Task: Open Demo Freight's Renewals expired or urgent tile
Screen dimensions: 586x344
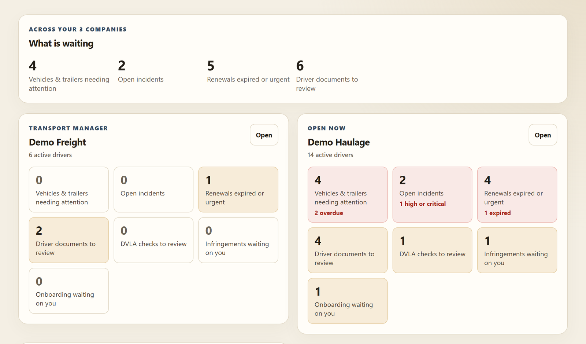Action: pos(238,190)
